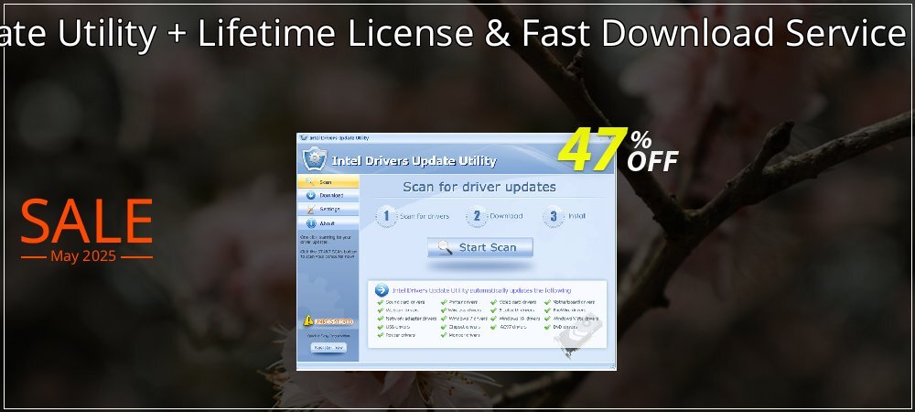The height and width of the screenshot is (412, 915).
Task: Click the 'Install' step label
Action: [576, 216]
